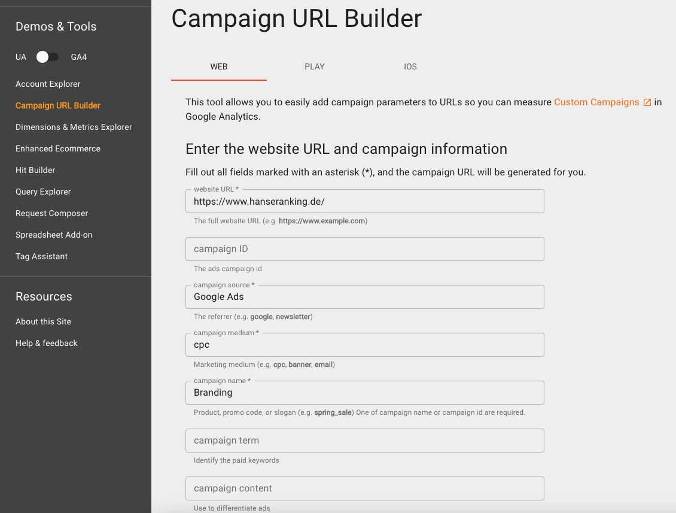Open Enhanced Ecommerce demo
Viewport: 676px width, 513px height.
(58, 148)
